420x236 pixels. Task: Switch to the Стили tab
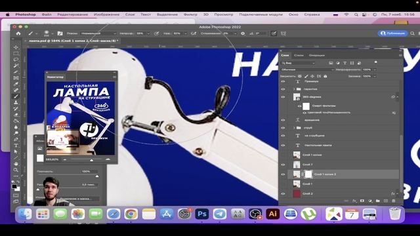(299, 55)
